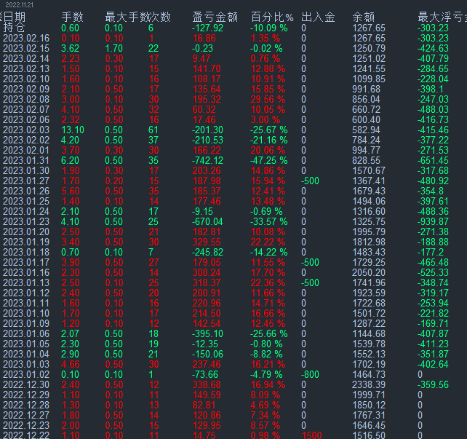
Task: Click the -939.87 max floating loss cell
Action: click(x=434, y=221)
